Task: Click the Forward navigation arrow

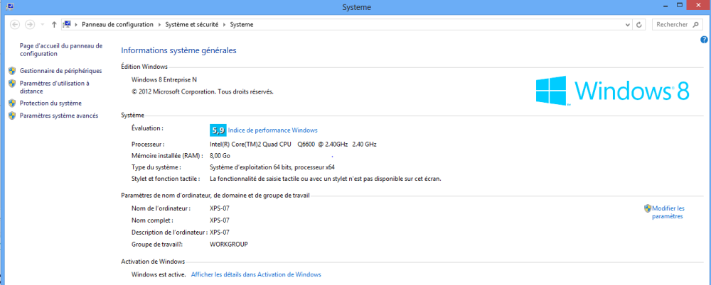Action: point(29,25)
